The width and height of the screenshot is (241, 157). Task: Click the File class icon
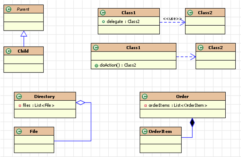(x=19, y=131)
